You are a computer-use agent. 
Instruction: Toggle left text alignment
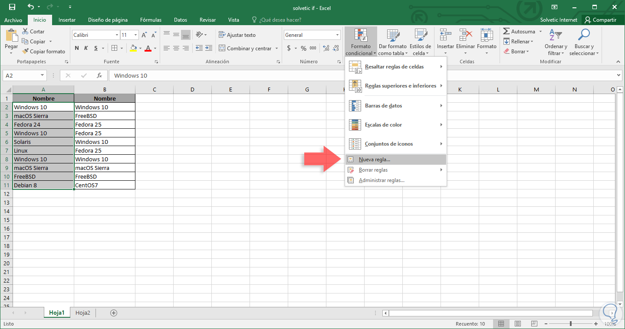click(x=167, y=48)
